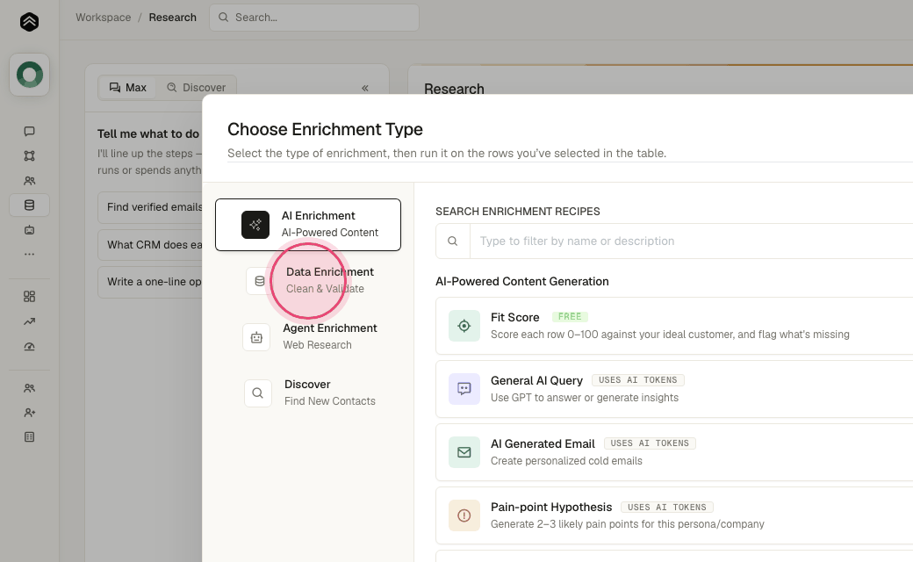Open the team members icon near bottom
Image resolution: width=913 pixels, height=562 pixels.
(29, 388)
